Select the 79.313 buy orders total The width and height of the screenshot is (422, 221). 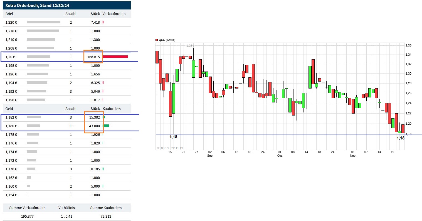click(x=106, y=216)
